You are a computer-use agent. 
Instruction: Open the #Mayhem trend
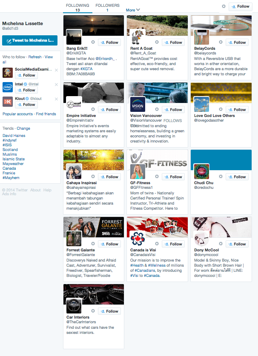tap(11, 178)
